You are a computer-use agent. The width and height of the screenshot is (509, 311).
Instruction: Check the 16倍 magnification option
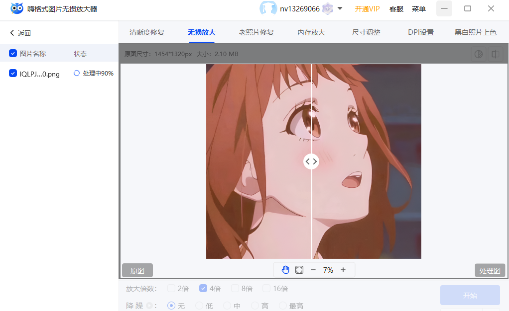(266, 288)
